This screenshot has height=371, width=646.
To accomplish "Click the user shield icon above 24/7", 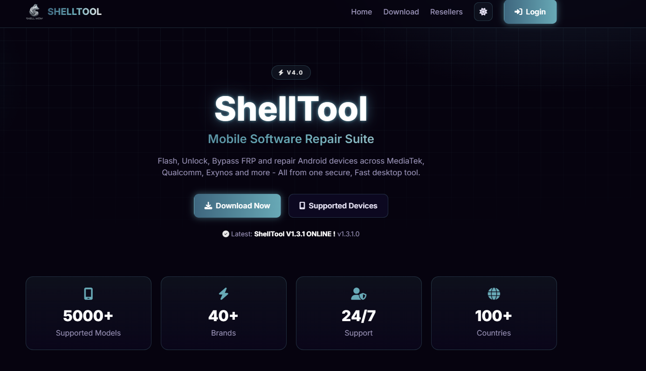I will point(358,294).
